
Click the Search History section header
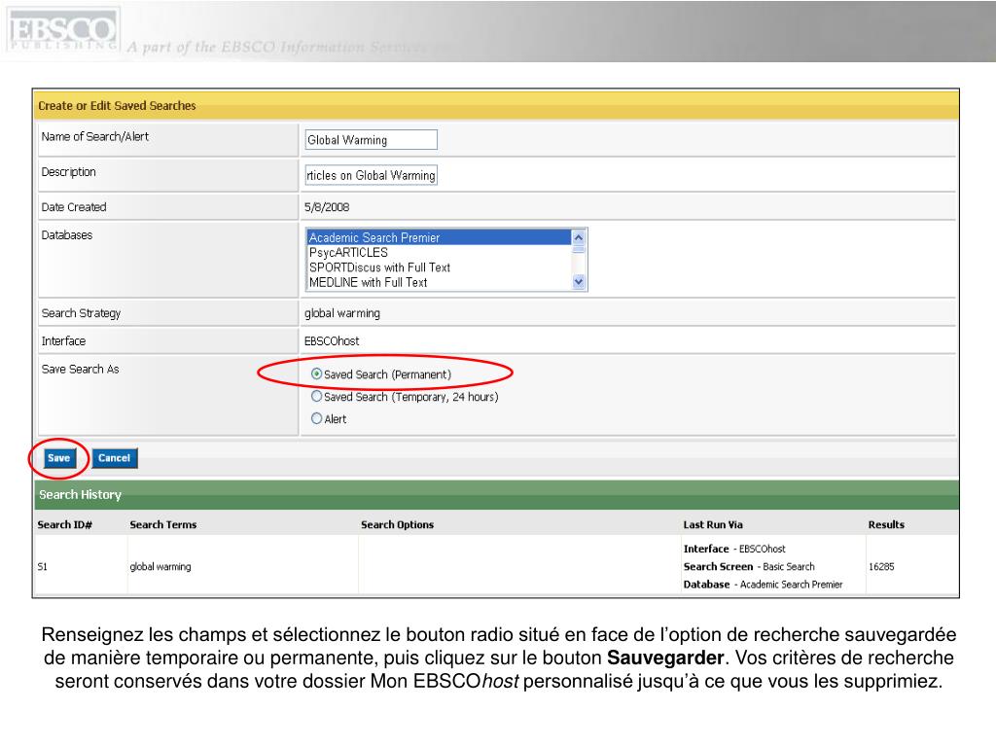pyautogui.click(x=496, y=495)
